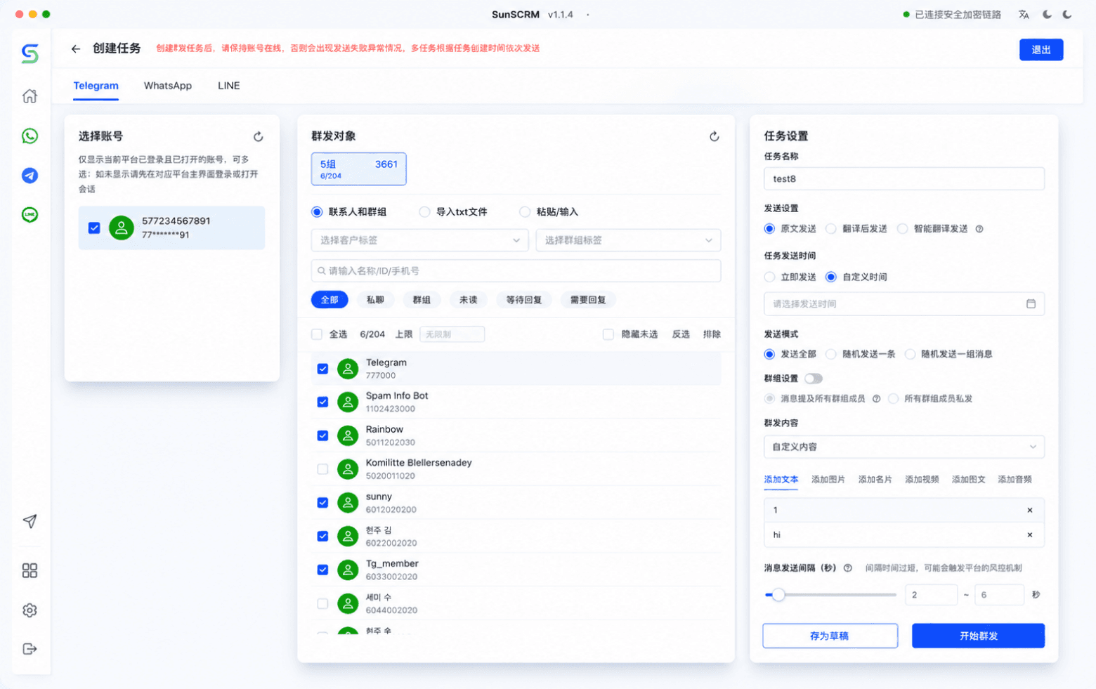
Task: Open the LINE icon in the sidebar
Action: pyautogui.click(x=30, y=215)
